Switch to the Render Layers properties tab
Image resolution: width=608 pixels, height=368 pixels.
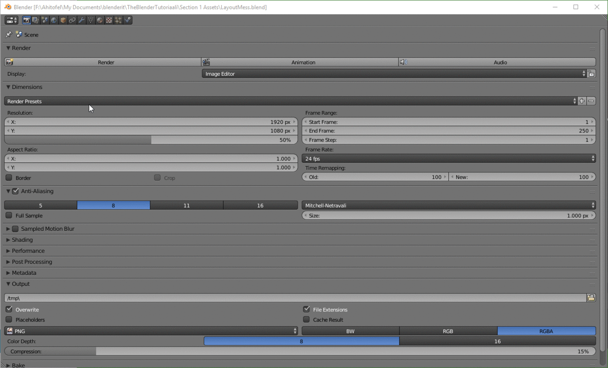tap(36, 20)
